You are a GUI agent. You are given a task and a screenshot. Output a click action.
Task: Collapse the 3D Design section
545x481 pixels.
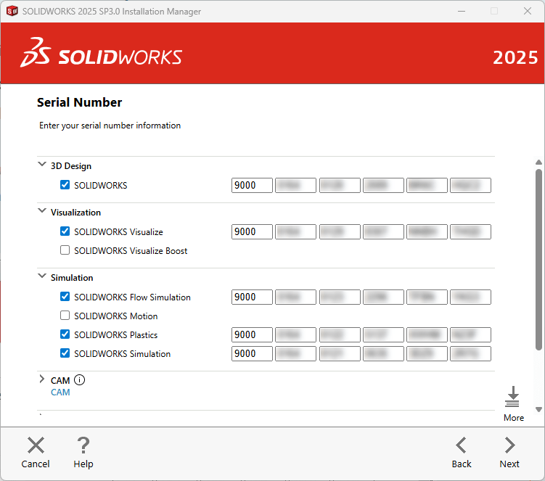[x=42, y=164]
